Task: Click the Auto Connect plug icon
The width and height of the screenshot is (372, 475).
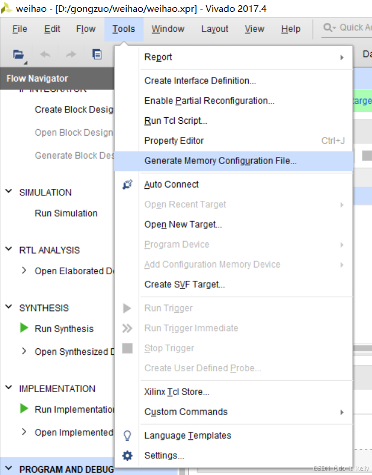Action: point(127,184)
